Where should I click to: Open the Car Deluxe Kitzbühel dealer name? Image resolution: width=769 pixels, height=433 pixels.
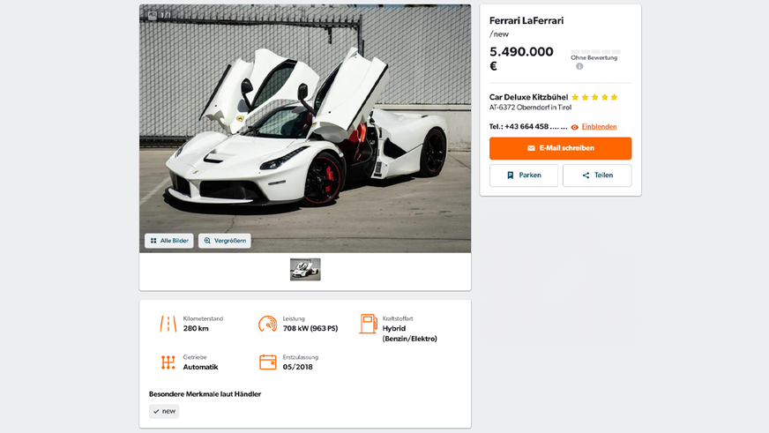[x=528, y=97]
